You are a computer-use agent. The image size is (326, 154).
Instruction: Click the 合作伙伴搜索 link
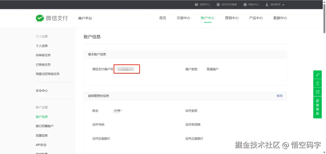pos(229,5)
